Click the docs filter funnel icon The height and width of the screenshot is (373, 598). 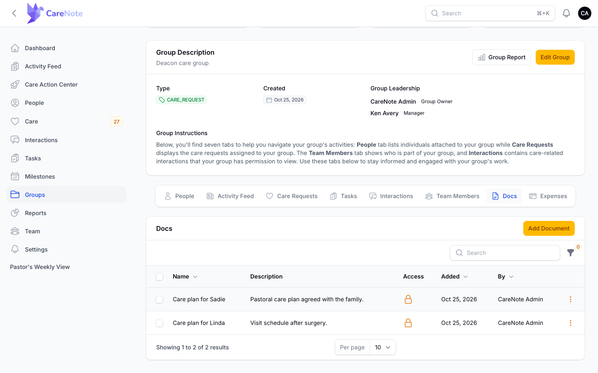[x=571, y=252]
